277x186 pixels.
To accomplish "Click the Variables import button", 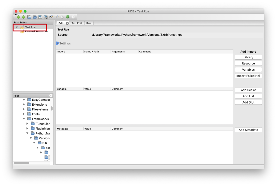I will [248, 70].
